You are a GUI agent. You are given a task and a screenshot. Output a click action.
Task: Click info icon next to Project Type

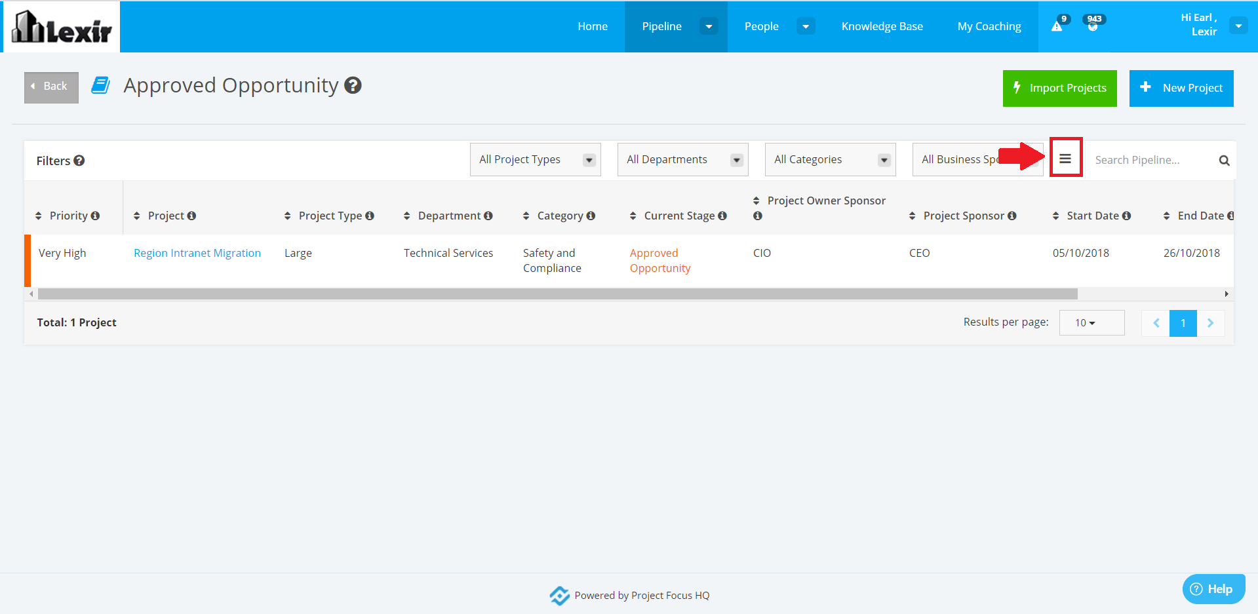[370, 216]
